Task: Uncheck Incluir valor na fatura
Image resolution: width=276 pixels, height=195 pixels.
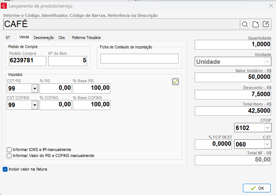Action: point(5,169)
